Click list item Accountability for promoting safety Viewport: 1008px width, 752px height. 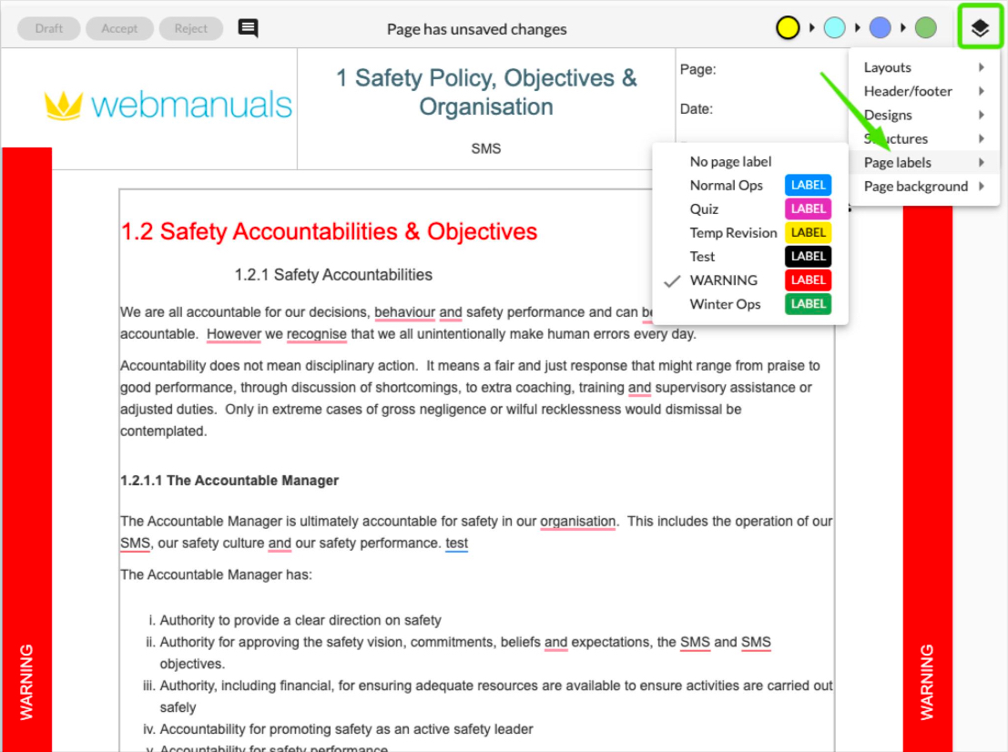click(x=346, y=729)
